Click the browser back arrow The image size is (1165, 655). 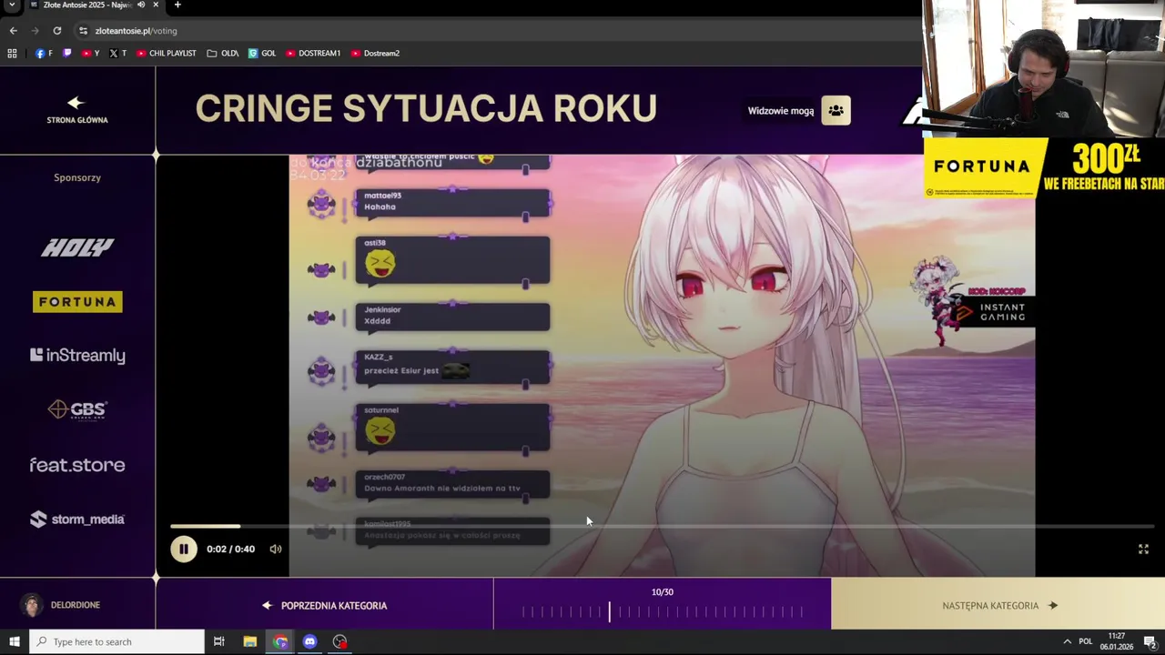pos(13,31)
